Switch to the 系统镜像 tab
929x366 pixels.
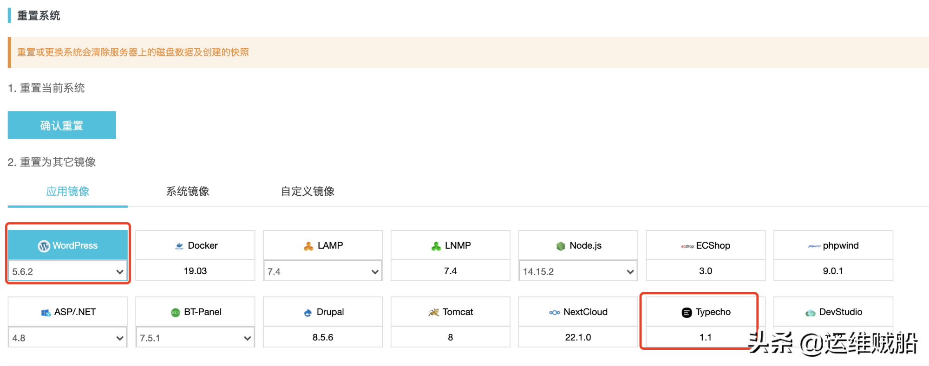[188, 192]
